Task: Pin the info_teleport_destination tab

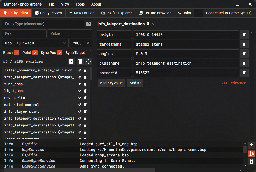Action: point(148,24)
